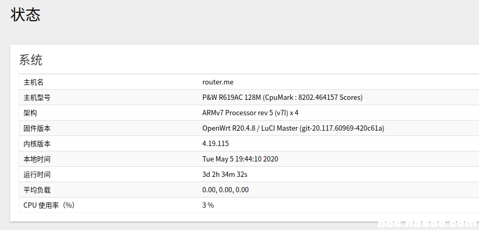Click the 0.00, 0.00, 0.00 load value
479x230 pixels.
225,190
